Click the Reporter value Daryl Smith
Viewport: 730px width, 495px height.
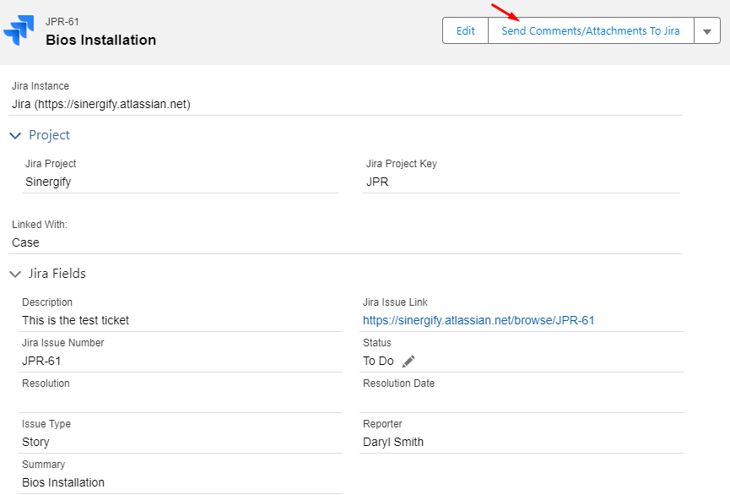[x=393, y=443]
